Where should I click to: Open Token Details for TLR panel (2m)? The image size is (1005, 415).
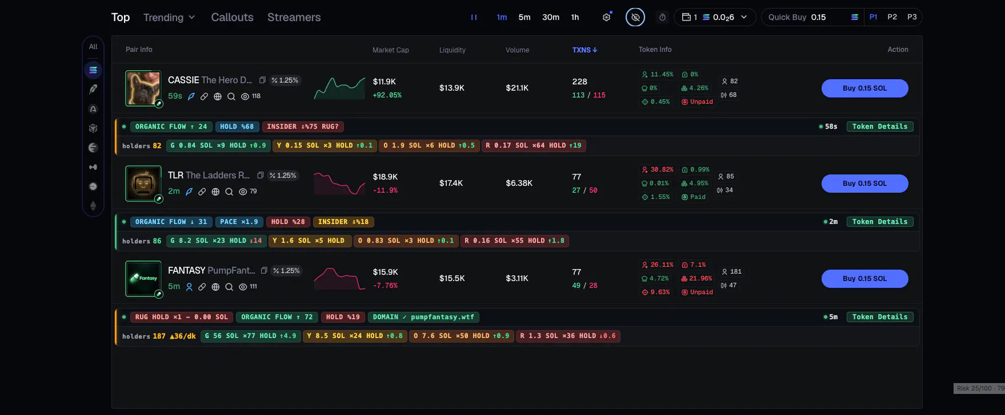pyautogui.click(x=880, y=222)
